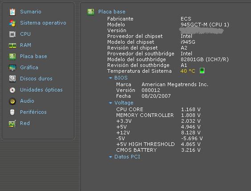Viewport: 251px width, 191px height.
Task: Switch to the Sumario section
Action: click(31, 12)
